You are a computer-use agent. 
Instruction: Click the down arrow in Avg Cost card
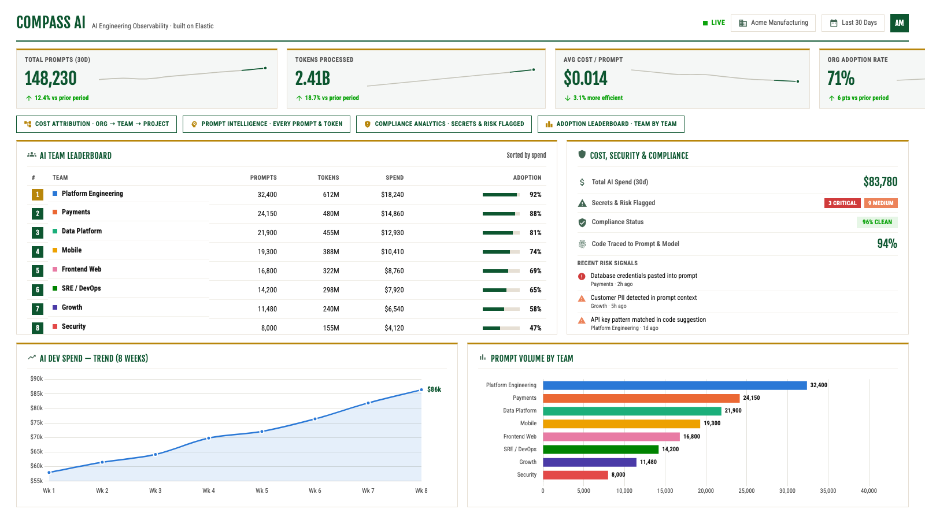(x=568, y=98)
